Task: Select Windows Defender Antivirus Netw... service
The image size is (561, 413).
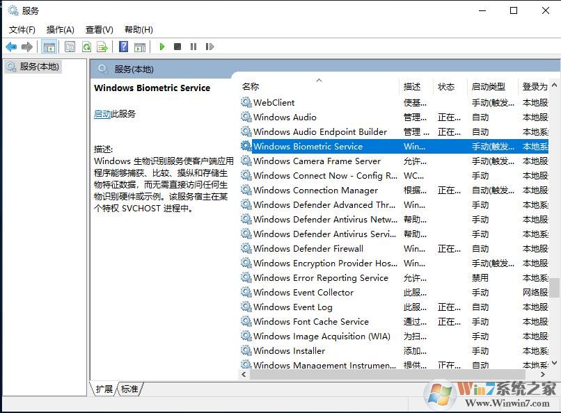Action: (x=325, y=219)
